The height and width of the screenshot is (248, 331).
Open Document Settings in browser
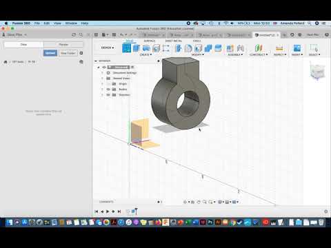pos(125,73)
